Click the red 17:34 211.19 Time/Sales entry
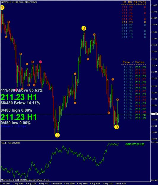158x185 pixels. (x=135, y=112)
